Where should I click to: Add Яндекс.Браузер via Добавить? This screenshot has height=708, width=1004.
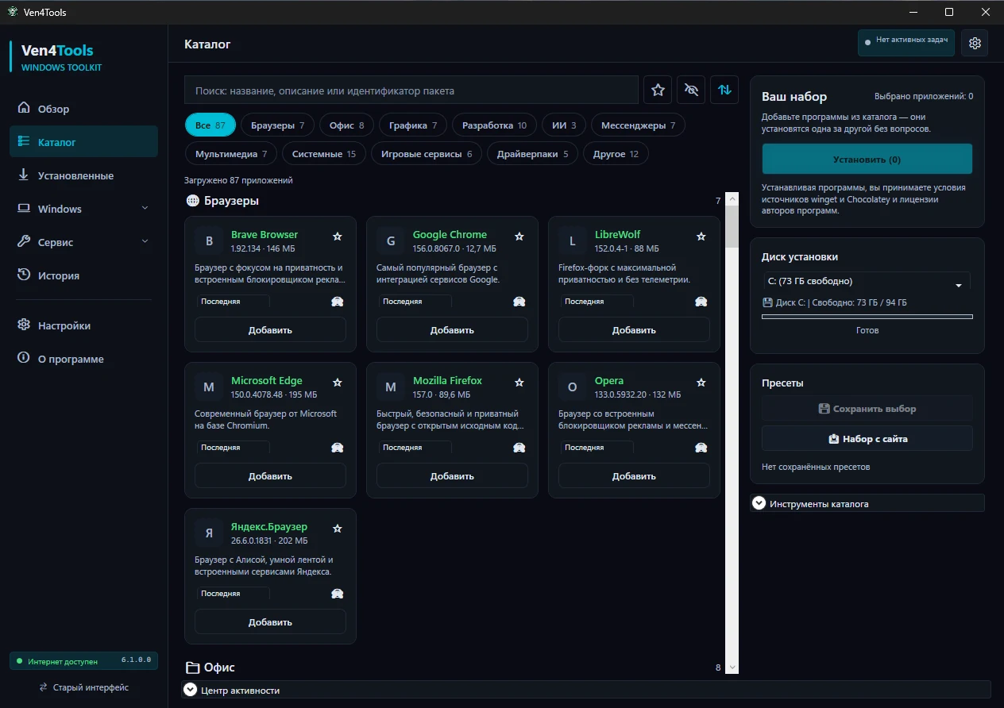(270, 622)
